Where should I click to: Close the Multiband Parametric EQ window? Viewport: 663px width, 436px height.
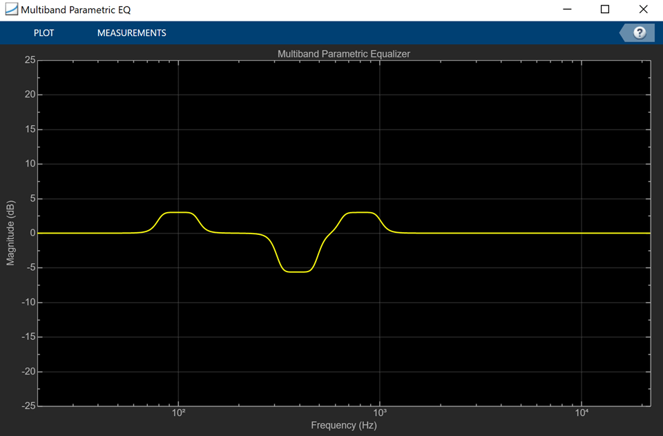pyautogui.click(x=642, y=10)
